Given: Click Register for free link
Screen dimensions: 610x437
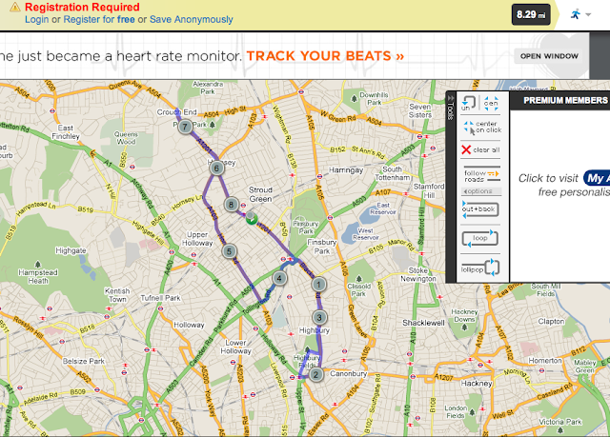Looking at the screenshot, I should (99, 19).
